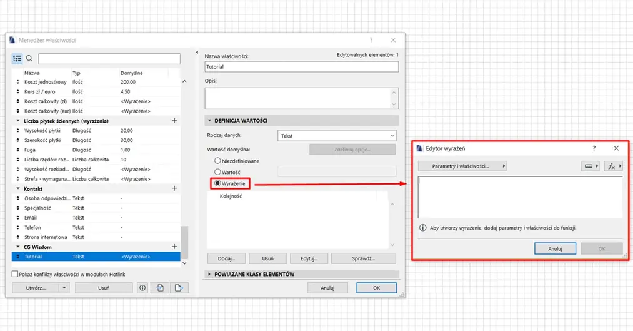
Task: Select the Specjalność row
Action: [96, 208]
